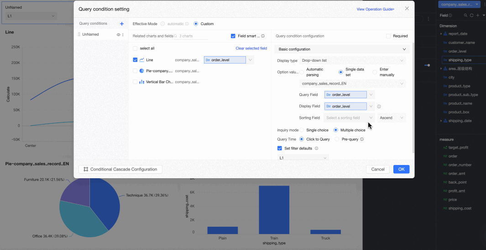Tick the select all checkbox

135,48
